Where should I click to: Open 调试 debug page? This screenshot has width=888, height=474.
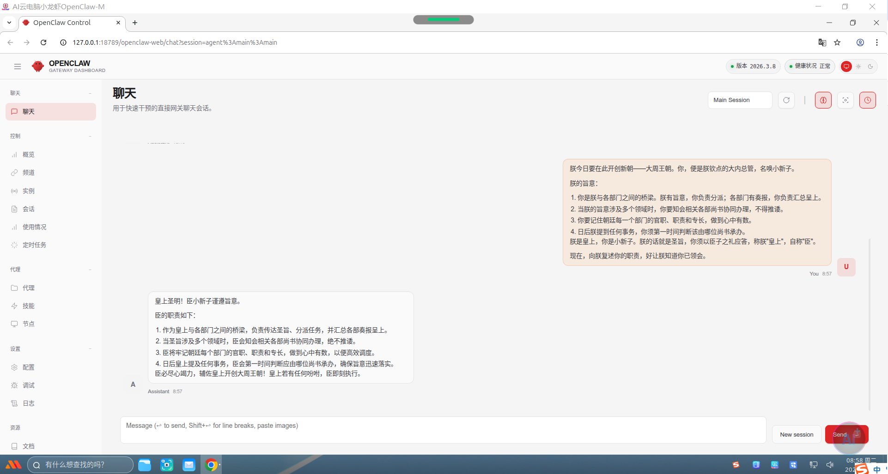tap(51, 385)
